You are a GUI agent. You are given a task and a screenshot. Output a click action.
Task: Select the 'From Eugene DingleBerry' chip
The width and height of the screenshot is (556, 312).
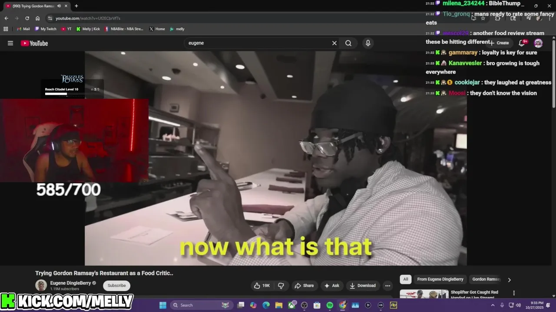pyautogui.click(x=440, y=279)
